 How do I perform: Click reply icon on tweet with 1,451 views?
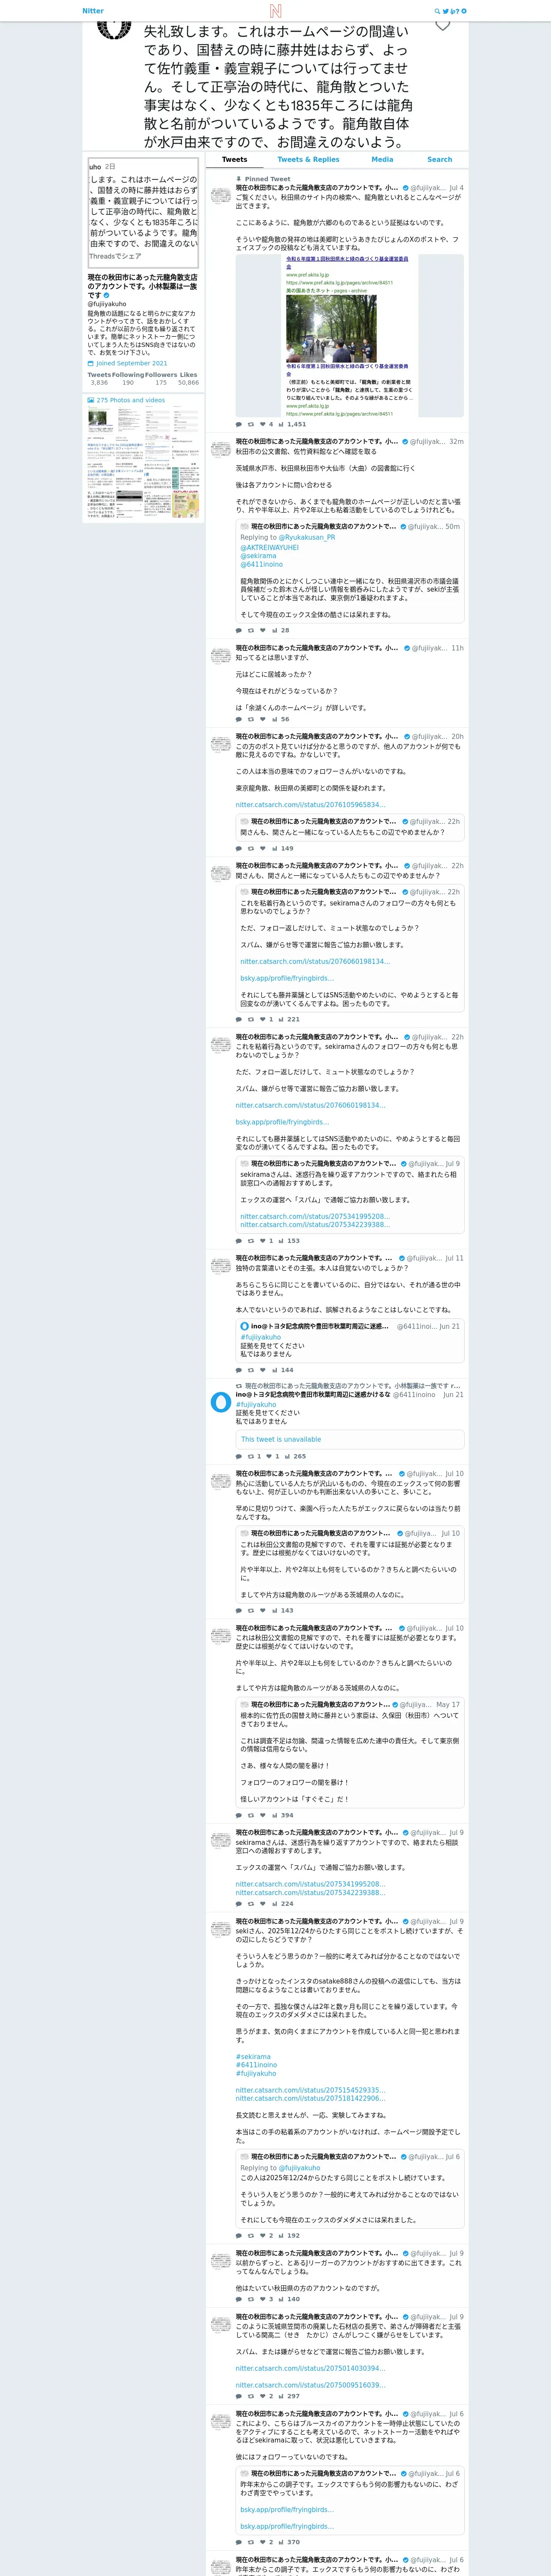tap(238, 424)
